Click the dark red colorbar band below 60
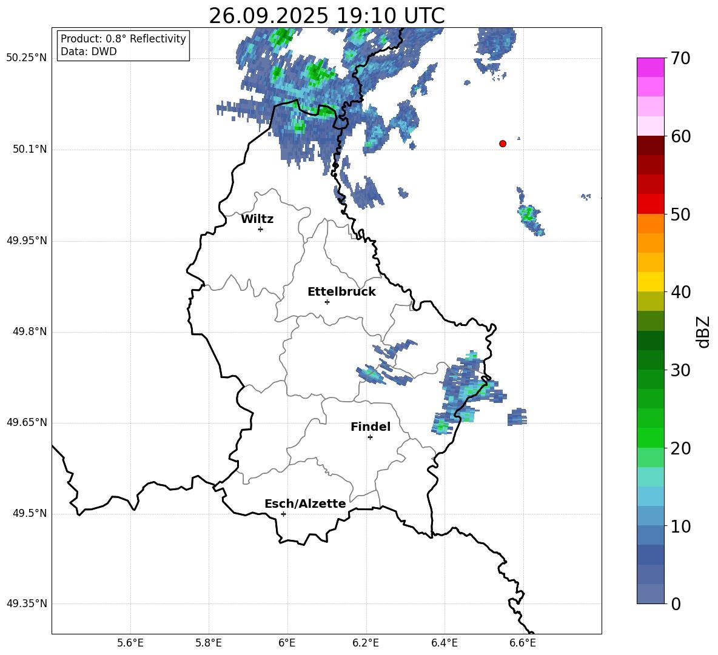This screenshot has height=655, width=718. (x=650, y=145)
